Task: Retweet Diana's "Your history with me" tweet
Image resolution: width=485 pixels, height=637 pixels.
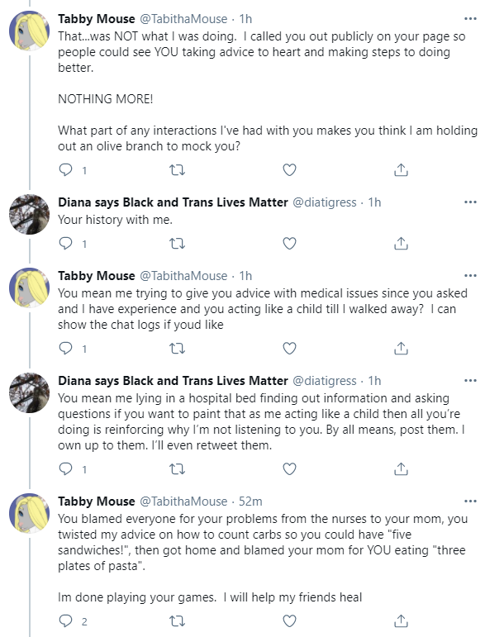Action: point(177,244)
